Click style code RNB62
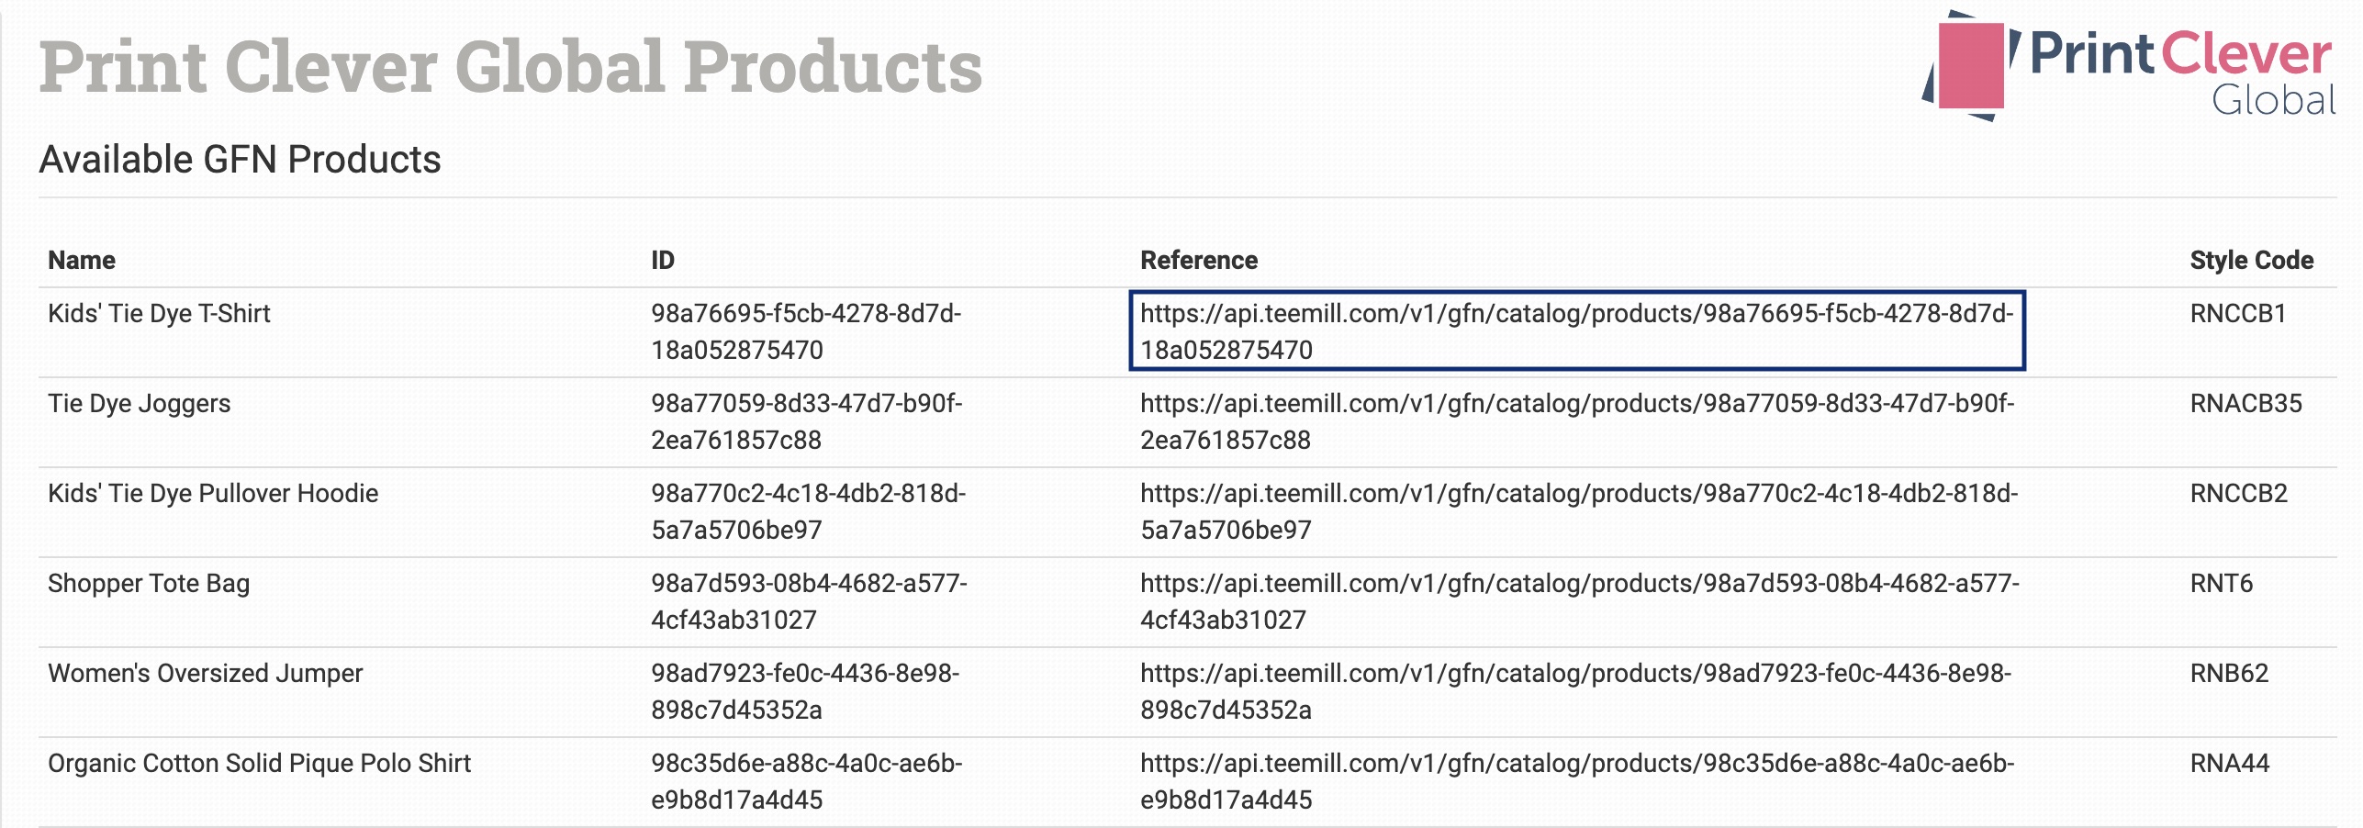Screen dimensions: 2363x828 2228,674
